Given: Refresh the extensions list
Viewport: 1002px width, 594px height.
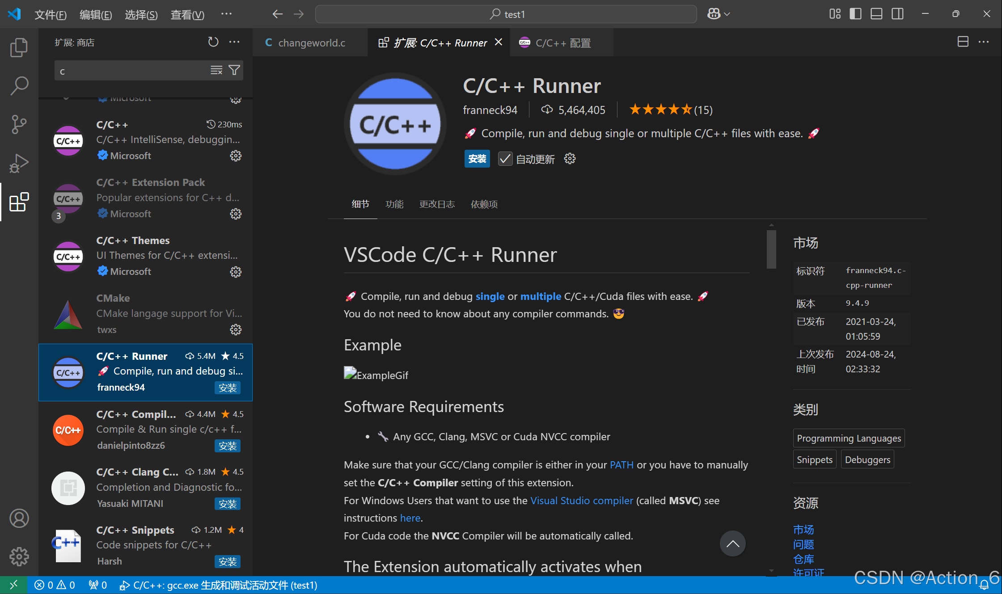Looking at the screenshot, I should coord(213,42).
